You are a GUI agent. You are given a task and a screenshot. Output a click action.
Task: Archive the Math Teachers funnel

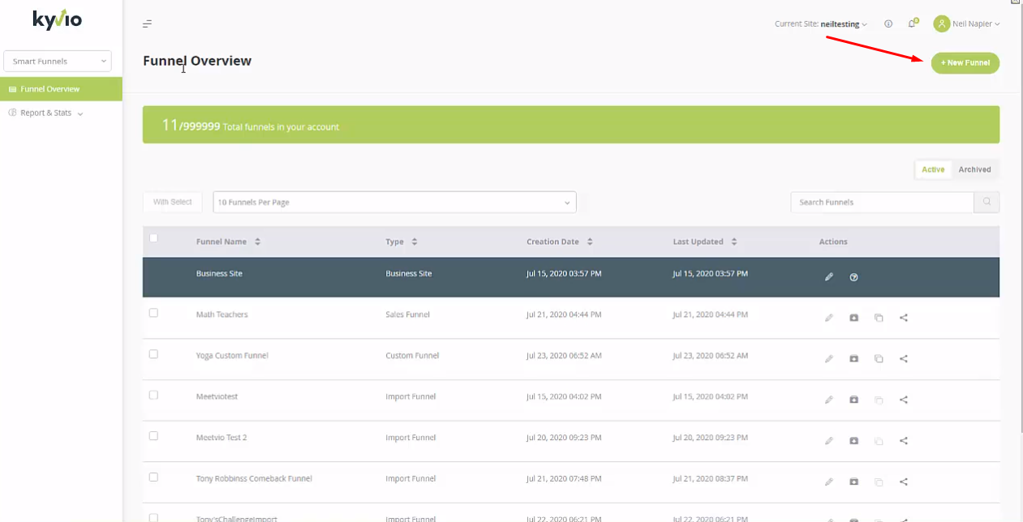pyautogui.click(x=853, y=318)
